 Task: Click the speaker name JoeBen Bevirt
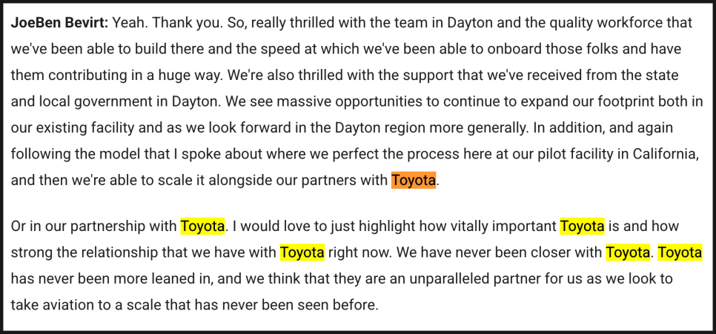[x=59, y=22]
